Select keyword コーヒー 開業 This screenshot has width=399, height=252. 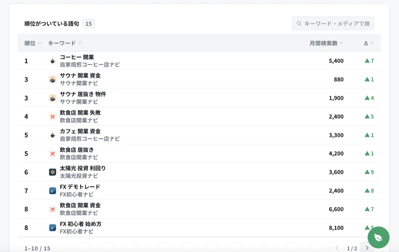(77, 57)
